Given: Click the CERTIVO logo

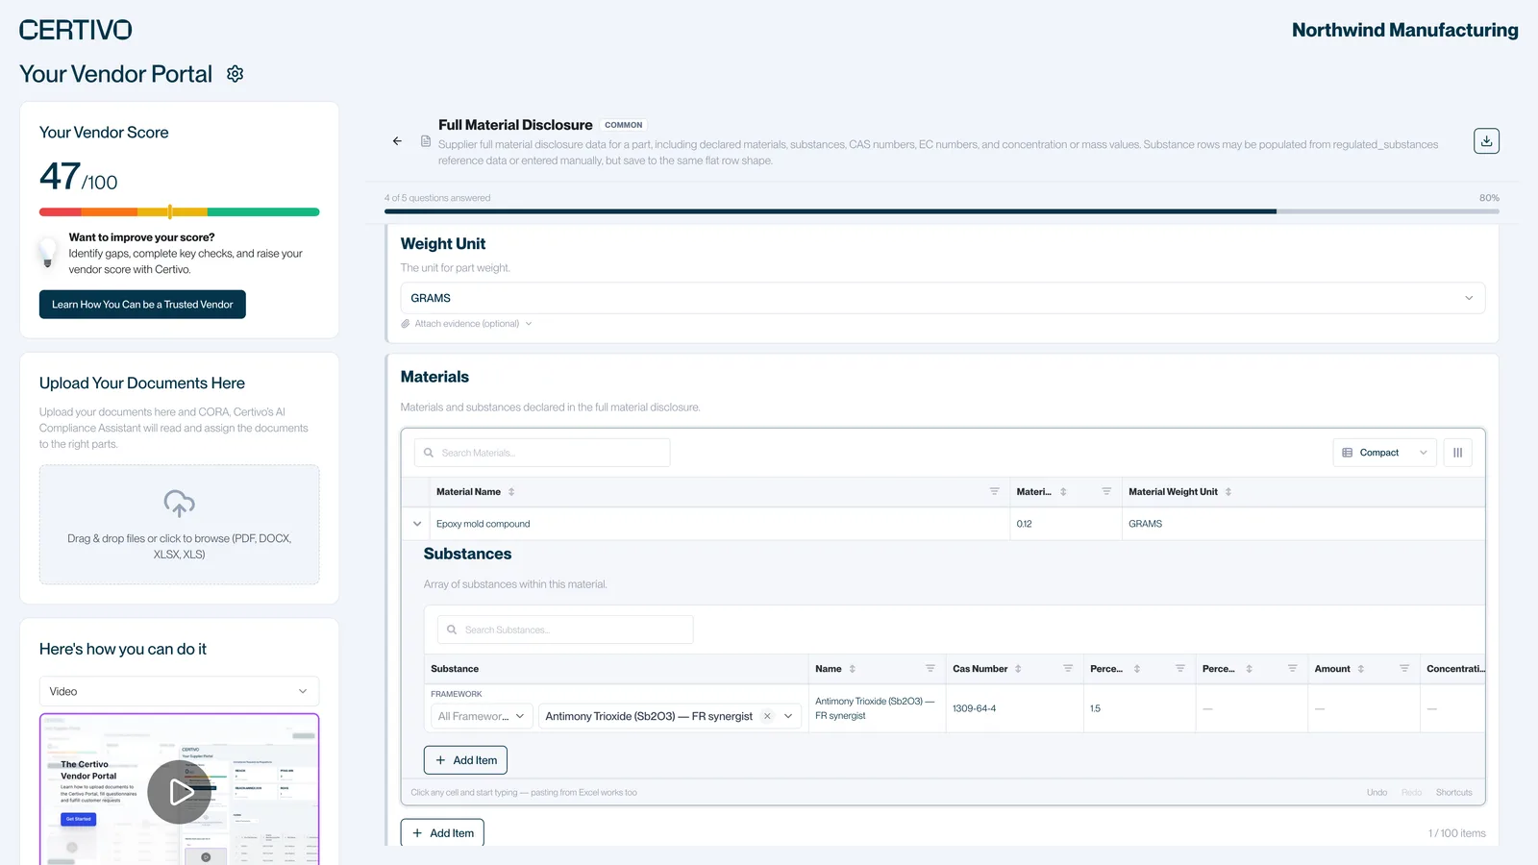Looking at the screenshot, I should 75,30.
